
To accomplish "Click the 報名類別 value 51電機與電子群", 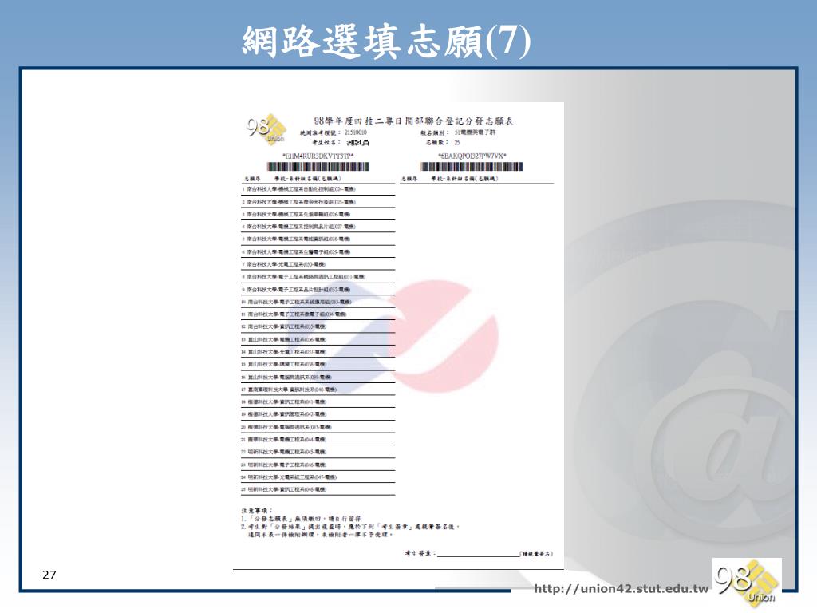I will (476, 133).
